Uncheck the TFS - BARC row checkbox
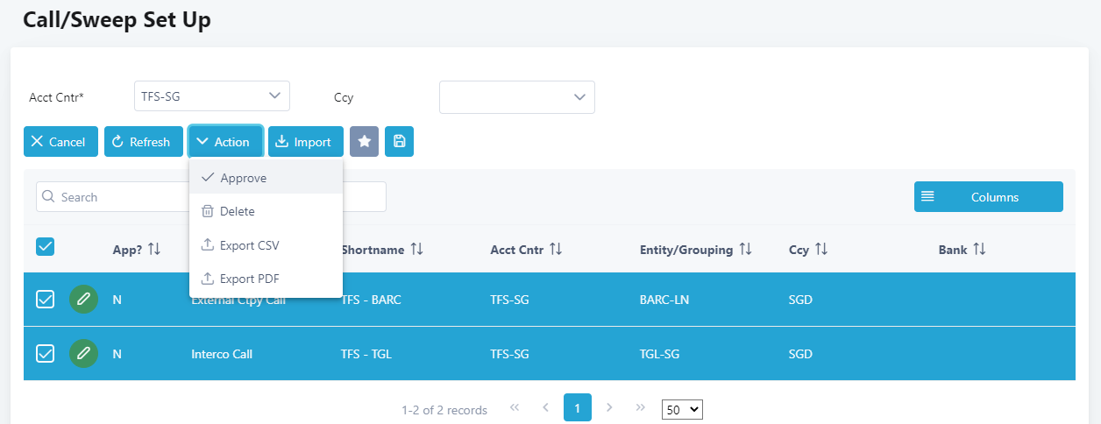The image size is (1101, 424). point(46,300)
